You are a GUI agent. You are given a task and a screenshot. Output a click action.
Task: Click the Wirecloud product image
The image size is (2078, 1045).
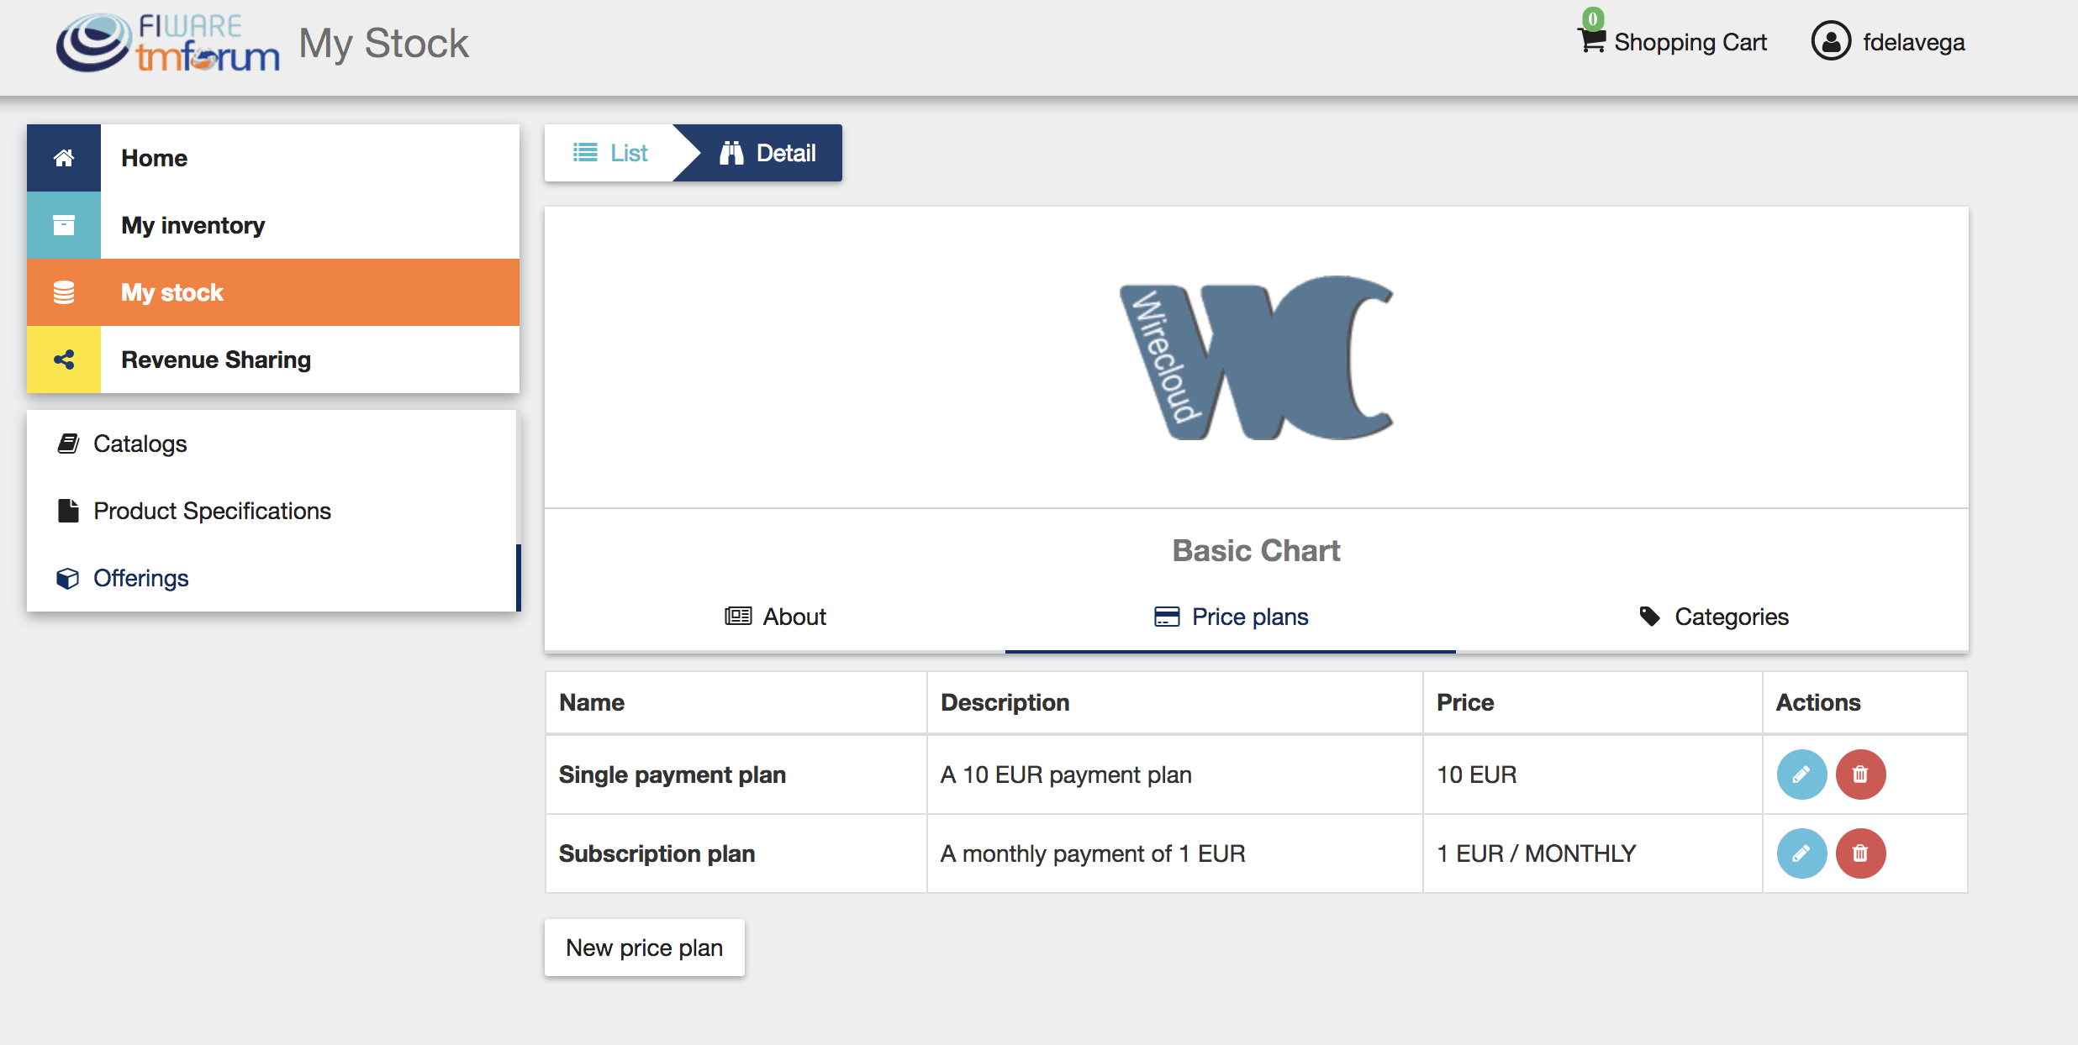[1256, 358]
